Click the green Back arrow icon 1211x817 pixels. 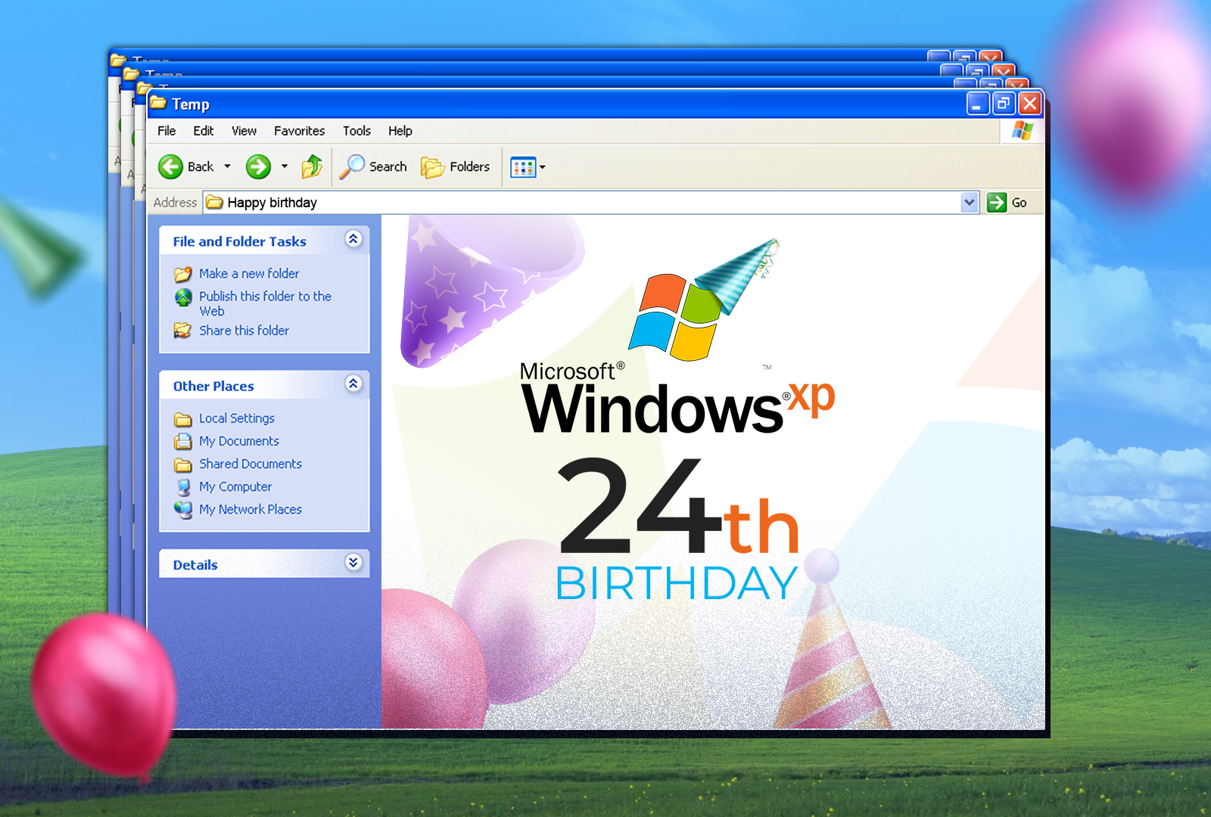pyautogui.click(x=170, y=166)
